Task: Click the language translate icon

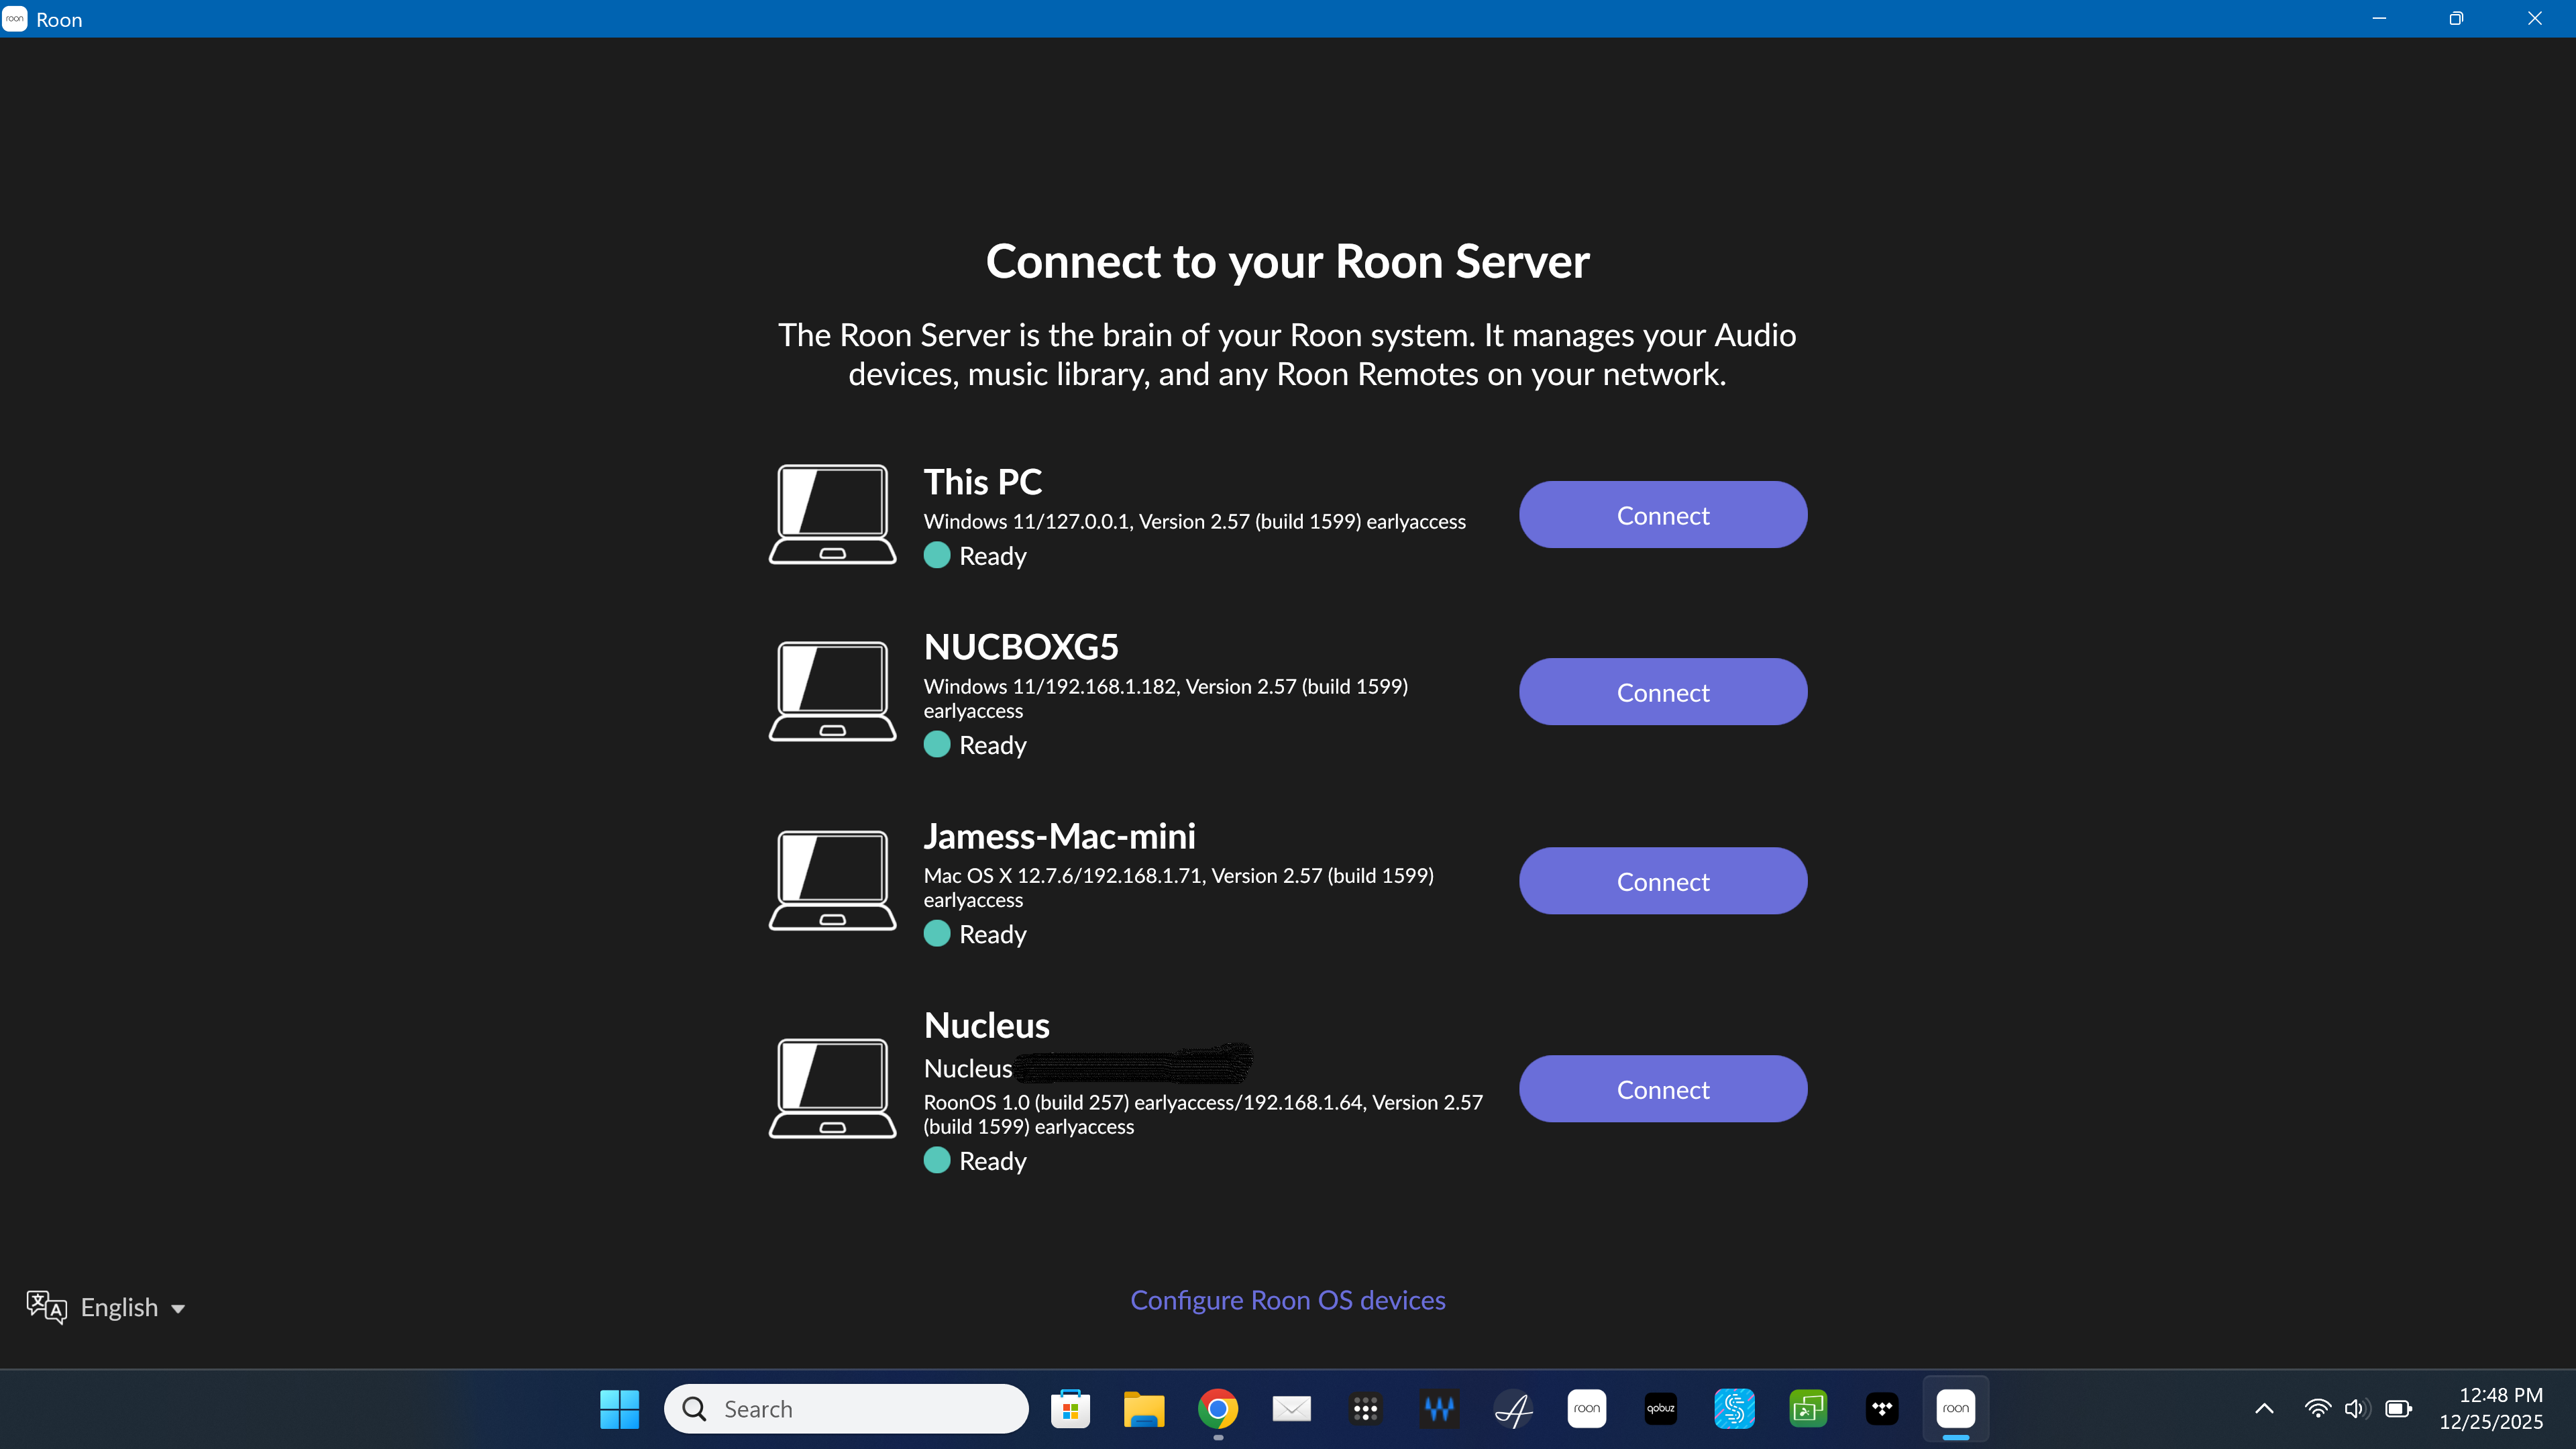Action: click(x=46, y=1307)
